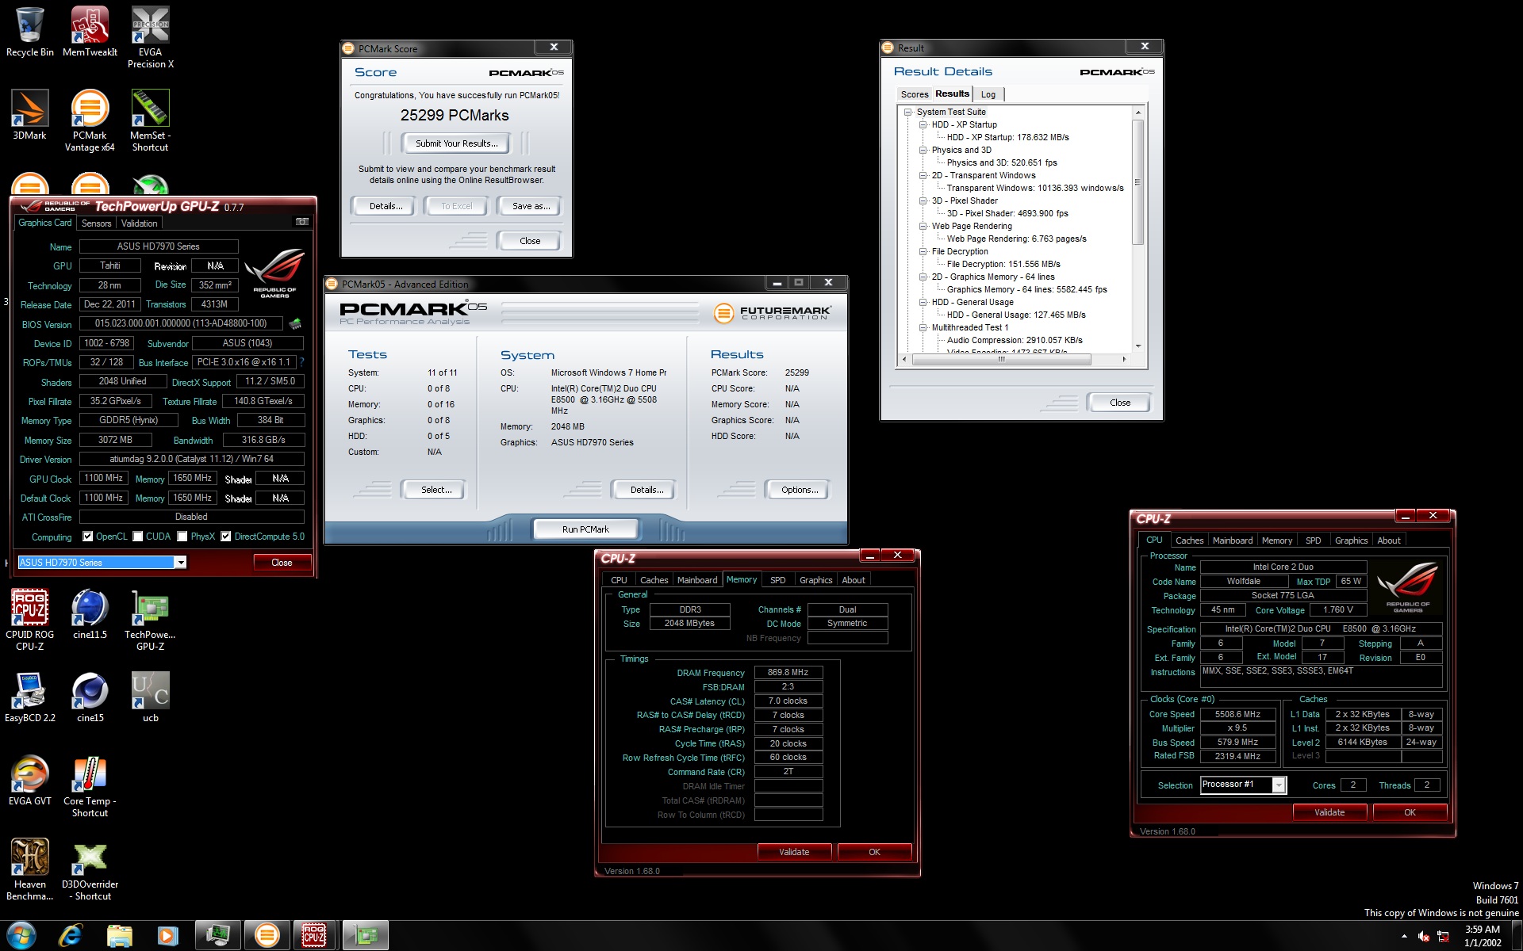
Task: Collapse System Test Suite tree node
Action: (x=908, y=112)
